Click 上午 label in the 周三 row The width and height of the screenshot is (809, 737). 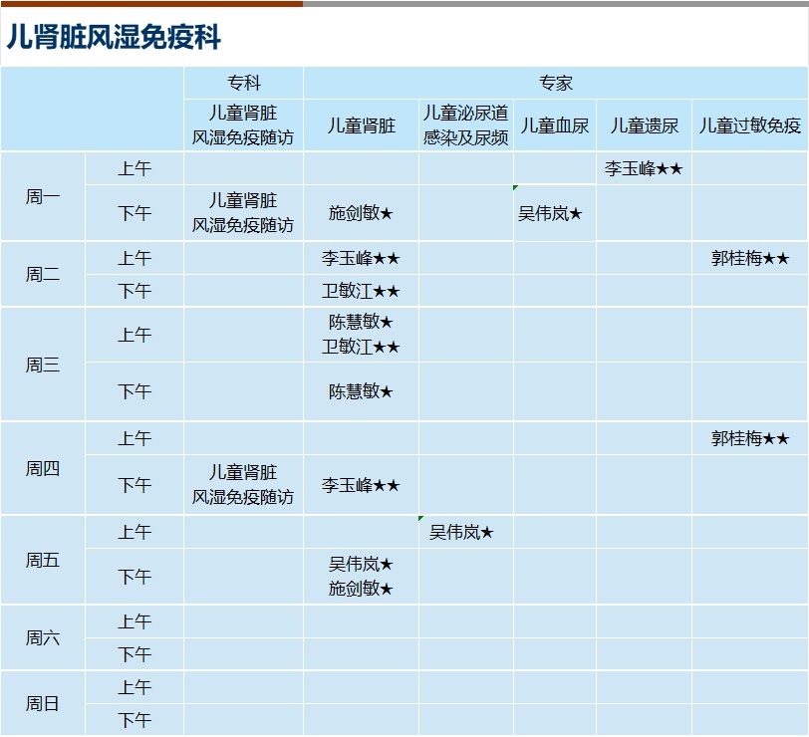point(135,335)
